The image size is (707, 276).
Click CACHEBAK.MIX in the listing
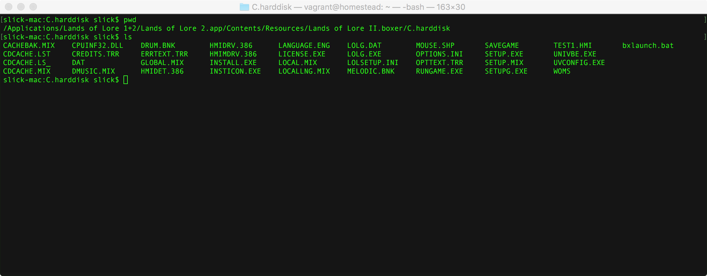[29, 46]
